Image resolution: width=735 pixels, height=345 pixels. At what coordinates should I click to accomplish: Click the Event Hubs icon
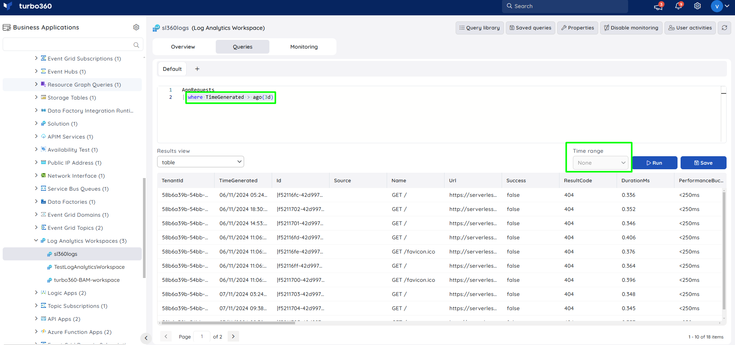tap(43, 71)
